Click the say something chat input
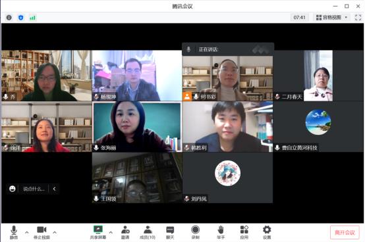 point(34,189)
